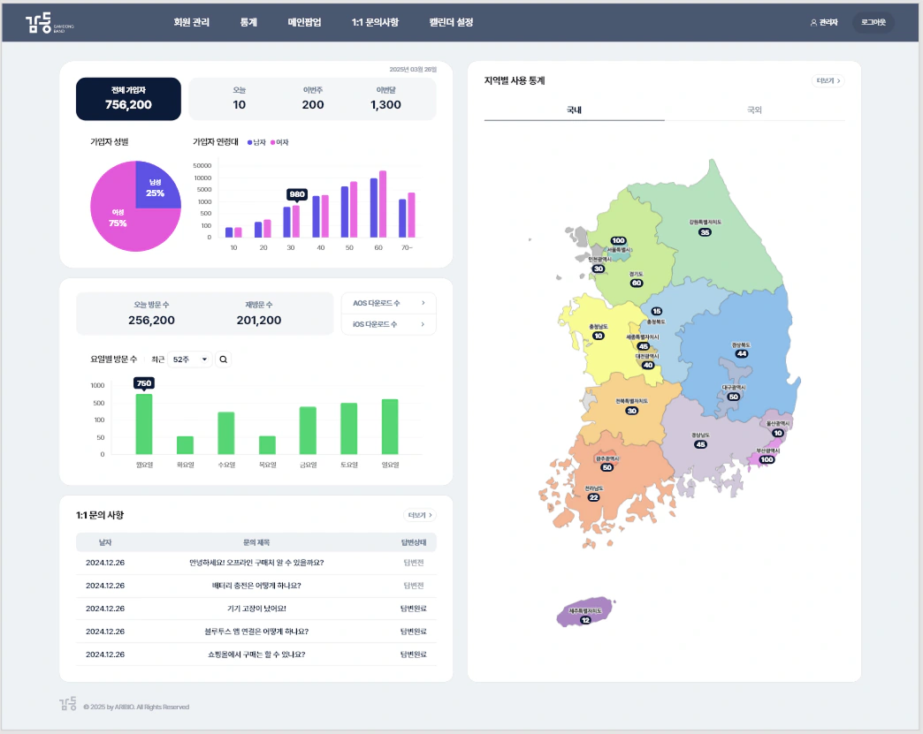Click the 일요일 green visit bar

point(390,427)
